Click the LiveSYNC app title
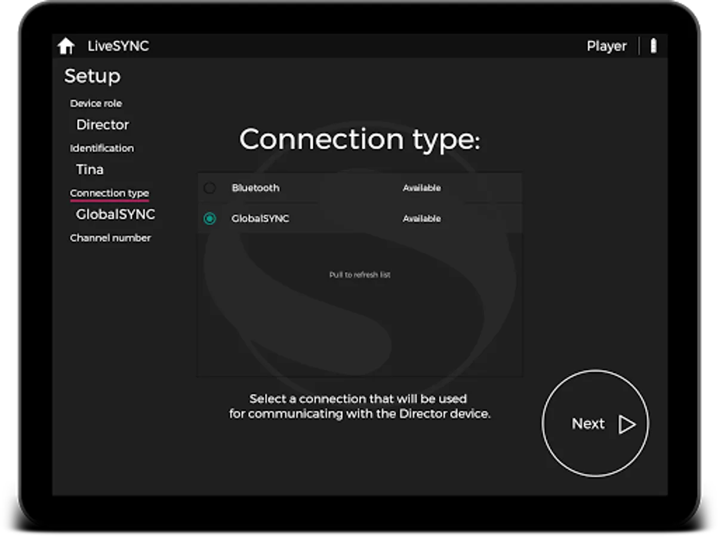Image resolution: width=718 pixels, height=537 pixels. [118, 46]
